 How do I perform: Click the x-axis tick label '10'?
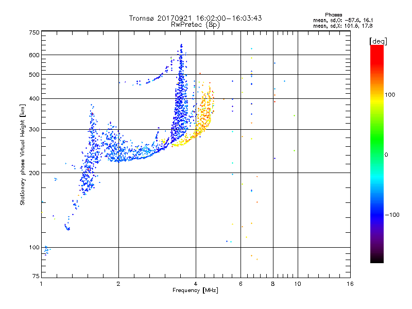[x=298, y=284]
